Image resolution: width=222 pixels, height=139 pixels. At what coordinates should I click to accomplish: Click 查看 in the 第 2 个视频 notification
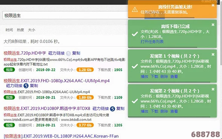click(x=174, y=111)
